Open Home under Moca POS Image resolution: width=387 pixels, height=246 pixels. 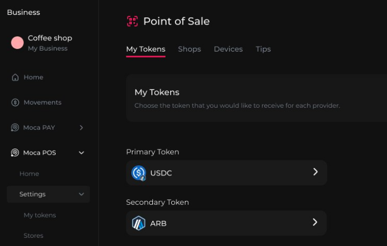tap(29, 174)
